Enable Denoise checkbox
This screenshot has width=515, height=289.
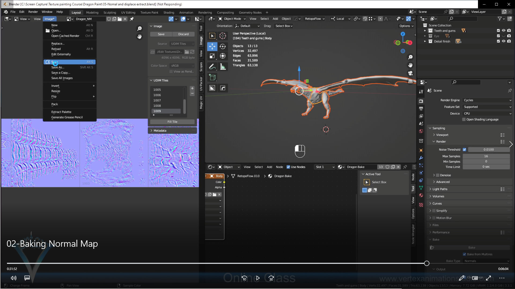[x=438, y=175]
